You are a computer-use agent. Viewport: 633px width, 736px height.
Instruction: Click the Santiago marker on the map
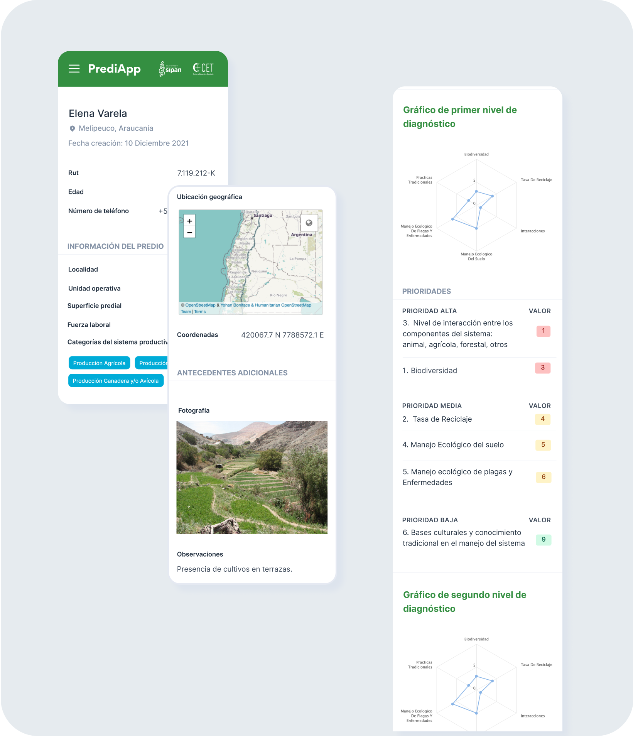click(x=252, y=218)
